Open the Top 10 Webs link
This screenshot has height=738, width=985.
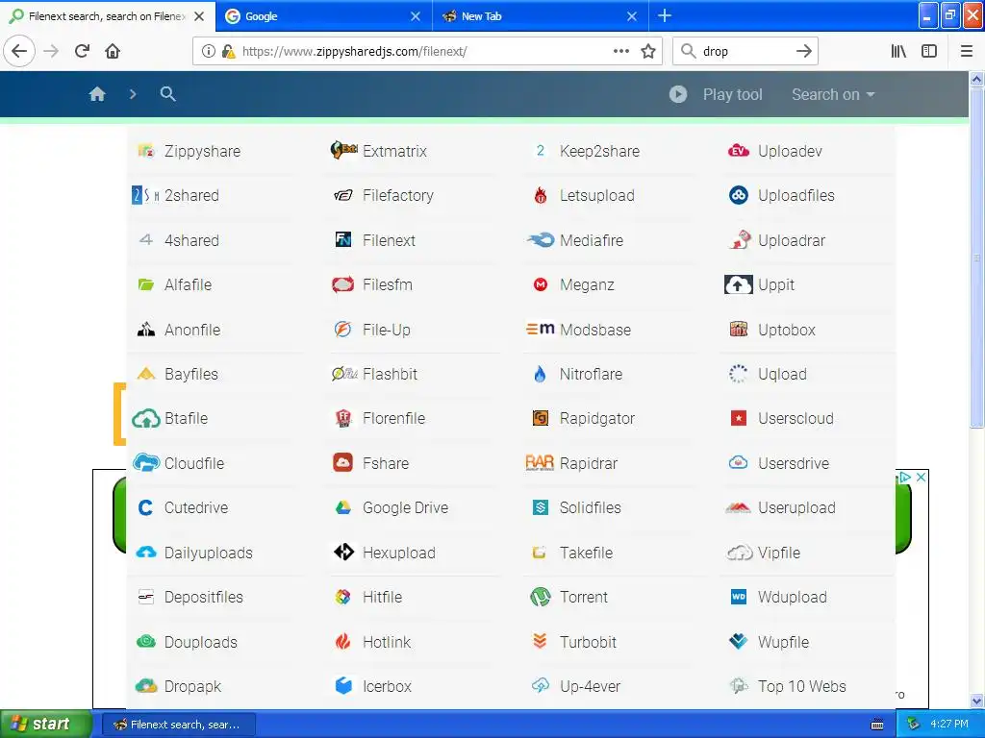point(801,686)
